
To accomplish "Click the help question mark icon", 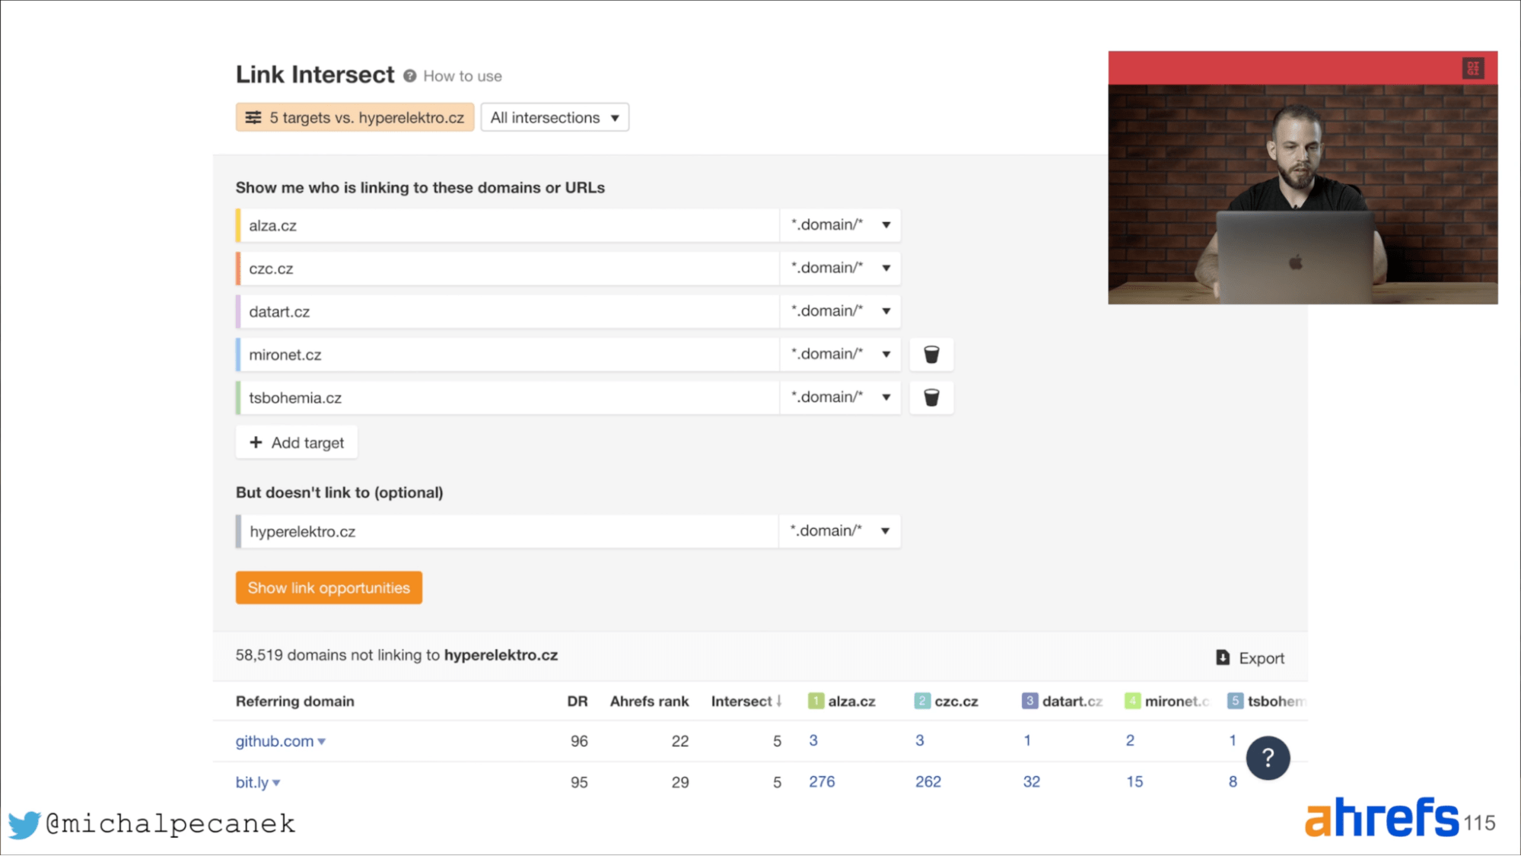I will [x=1268, y=758].
